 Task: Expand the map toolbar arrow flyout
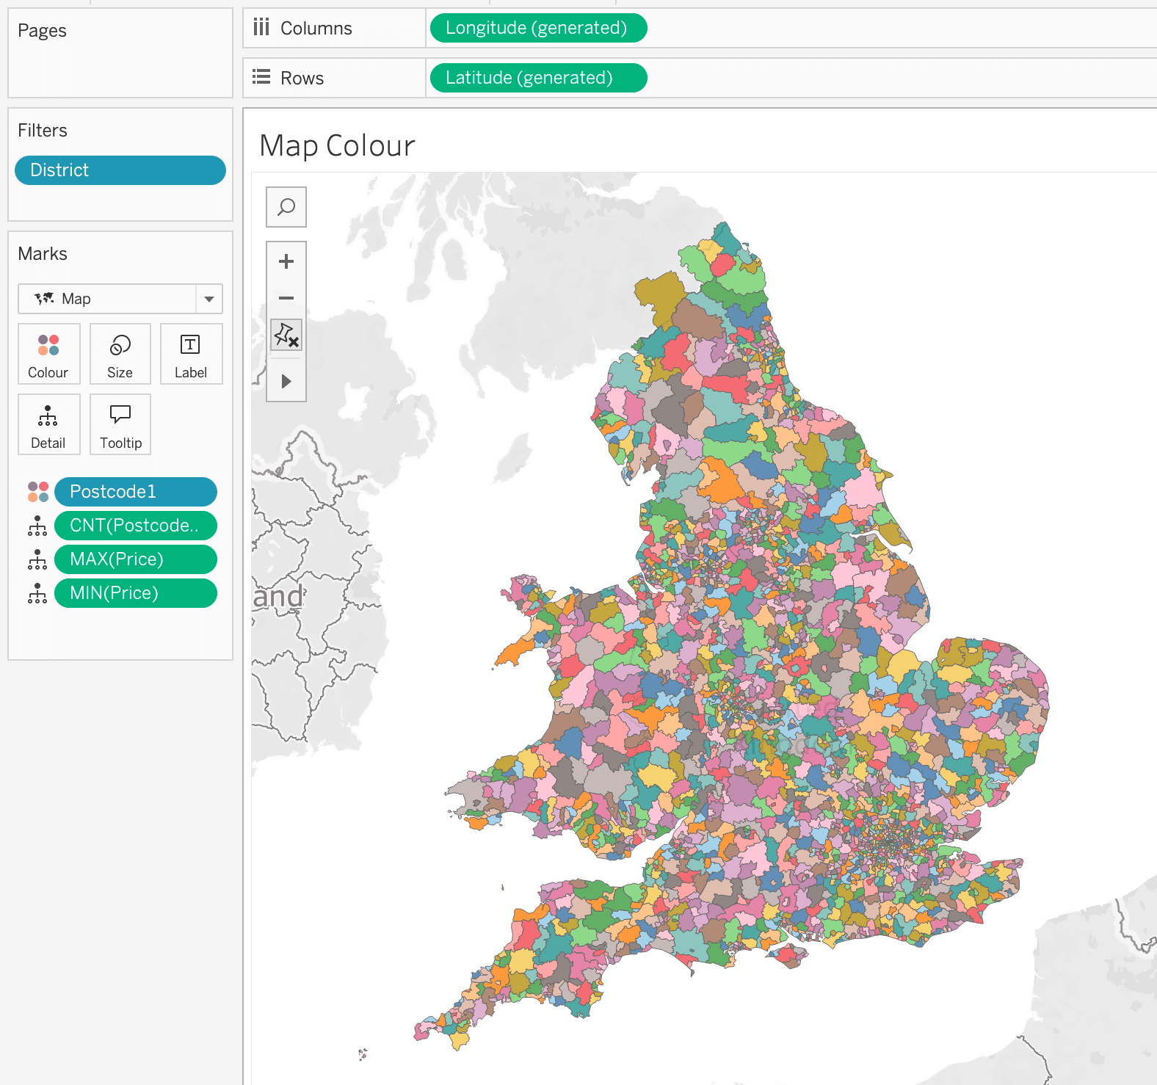tap(286, 381)
